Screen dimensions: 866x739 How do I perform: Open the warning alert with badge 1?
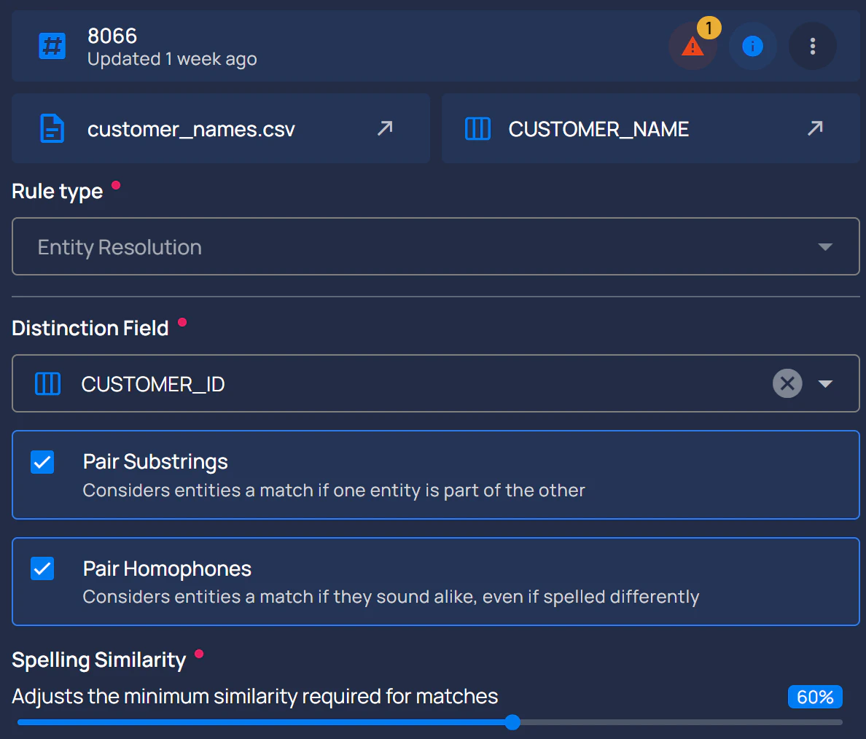(x=692, y=47)
